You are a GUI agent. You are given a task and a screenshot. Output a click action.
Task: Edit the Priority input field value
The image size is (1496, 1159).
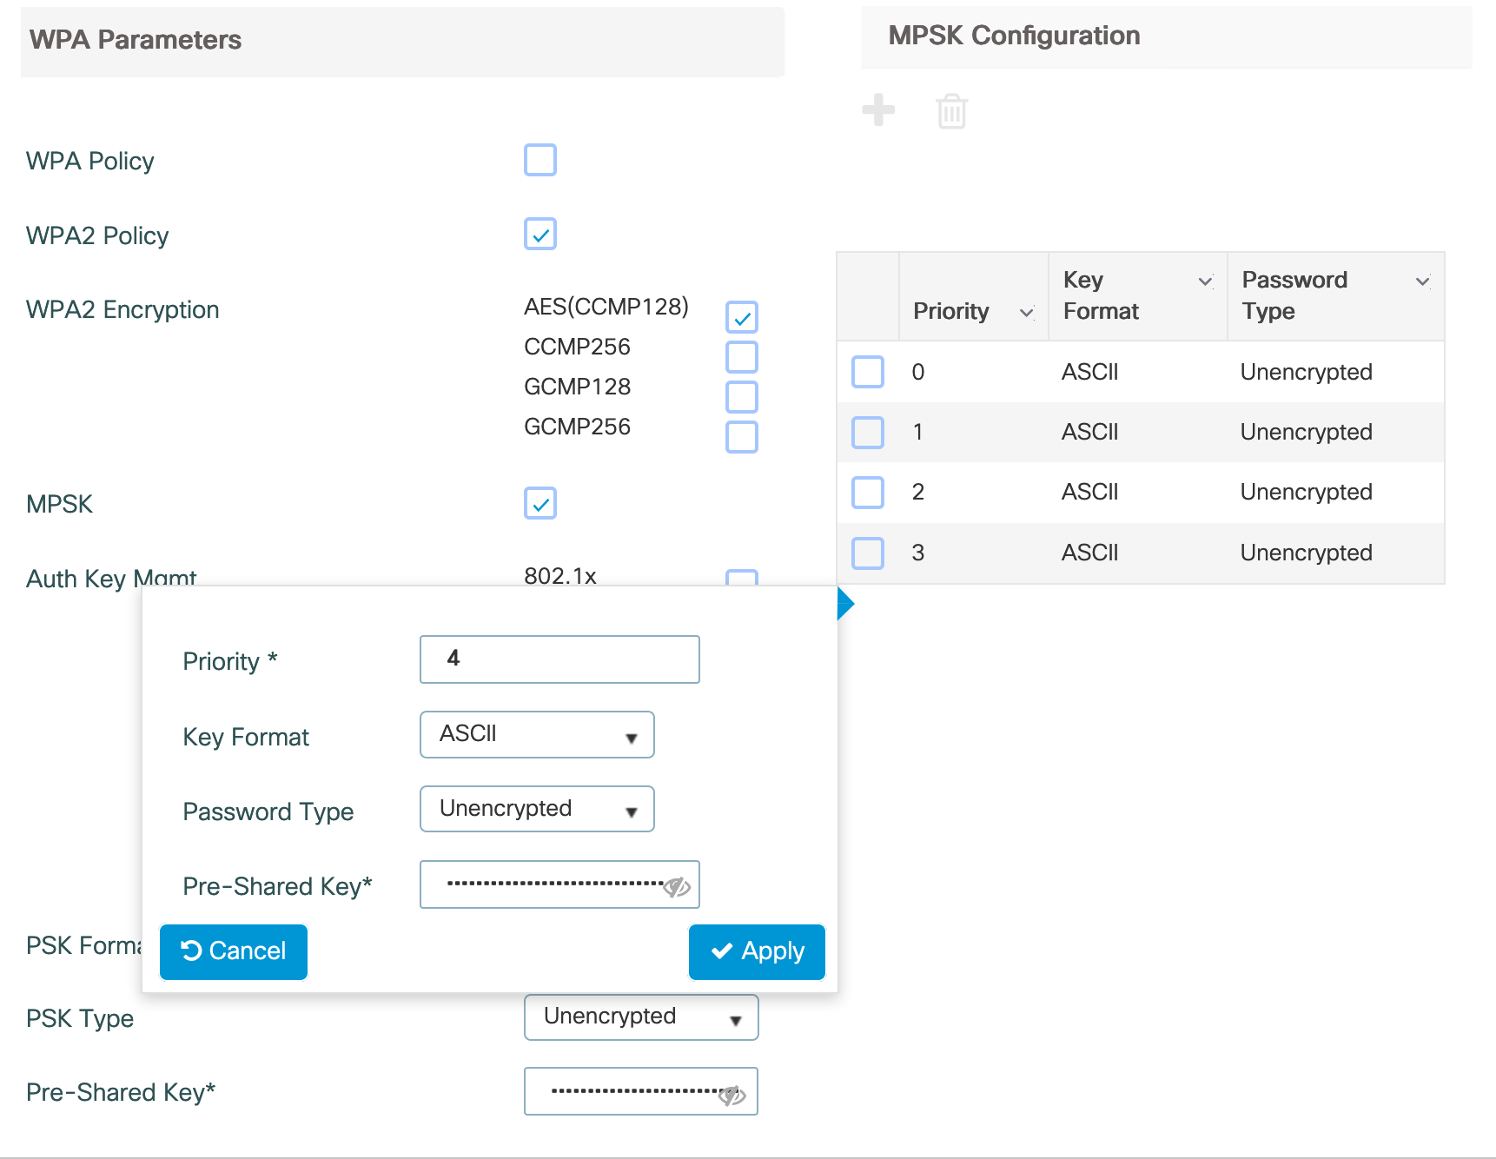pyautogui.click(x=559, y=659)
